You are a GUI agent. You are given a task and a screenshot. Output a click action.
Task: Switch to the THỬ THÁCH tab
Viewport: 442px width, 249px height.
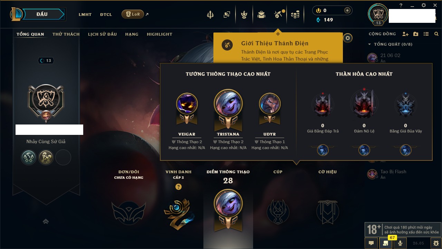click(x=66, y=34)
